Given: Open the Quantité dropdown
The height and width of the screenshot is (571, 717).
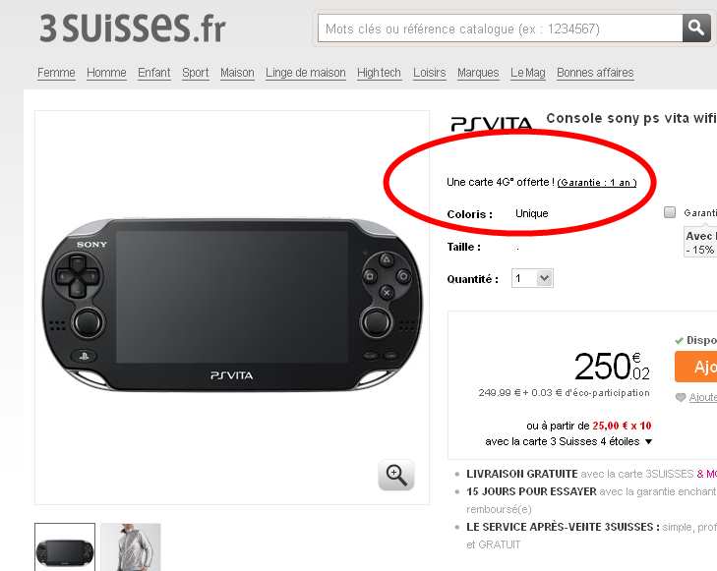Looking at the screenshot, I should tap(532, 278).
